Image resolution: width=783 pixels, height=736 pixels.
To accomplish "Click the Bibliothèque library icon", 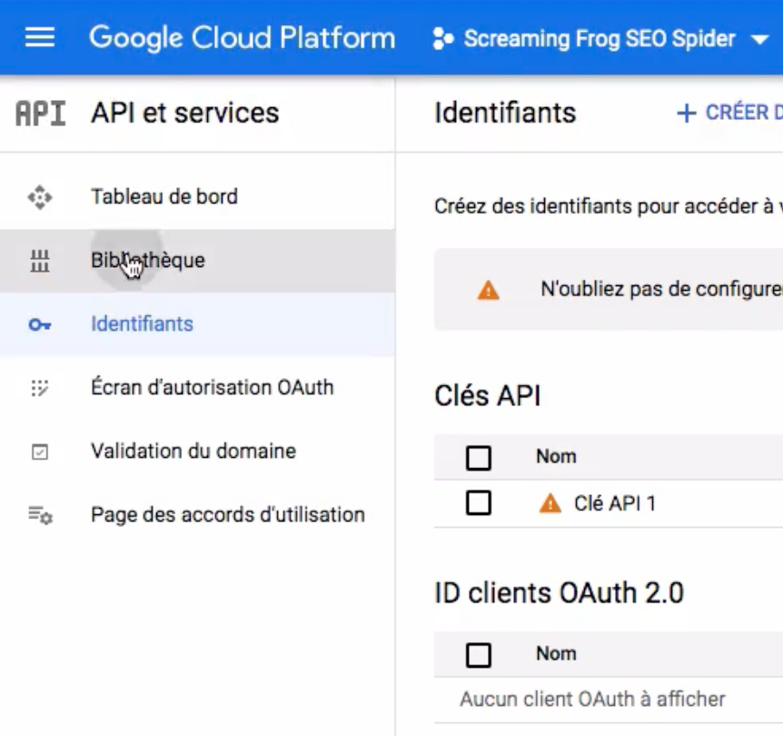I will point(40,260).
